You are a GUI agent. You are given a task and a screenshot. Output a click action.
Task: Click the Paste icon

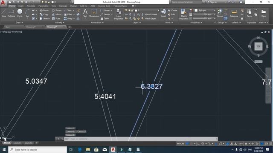249,13
